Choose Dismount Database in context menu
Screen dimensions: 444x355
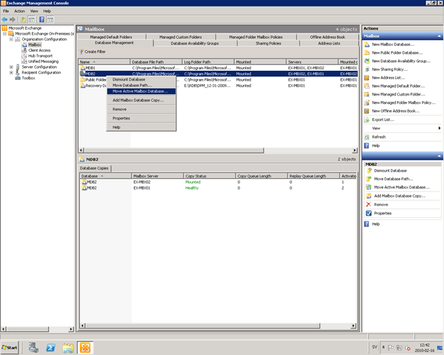[x=141, y=79]
